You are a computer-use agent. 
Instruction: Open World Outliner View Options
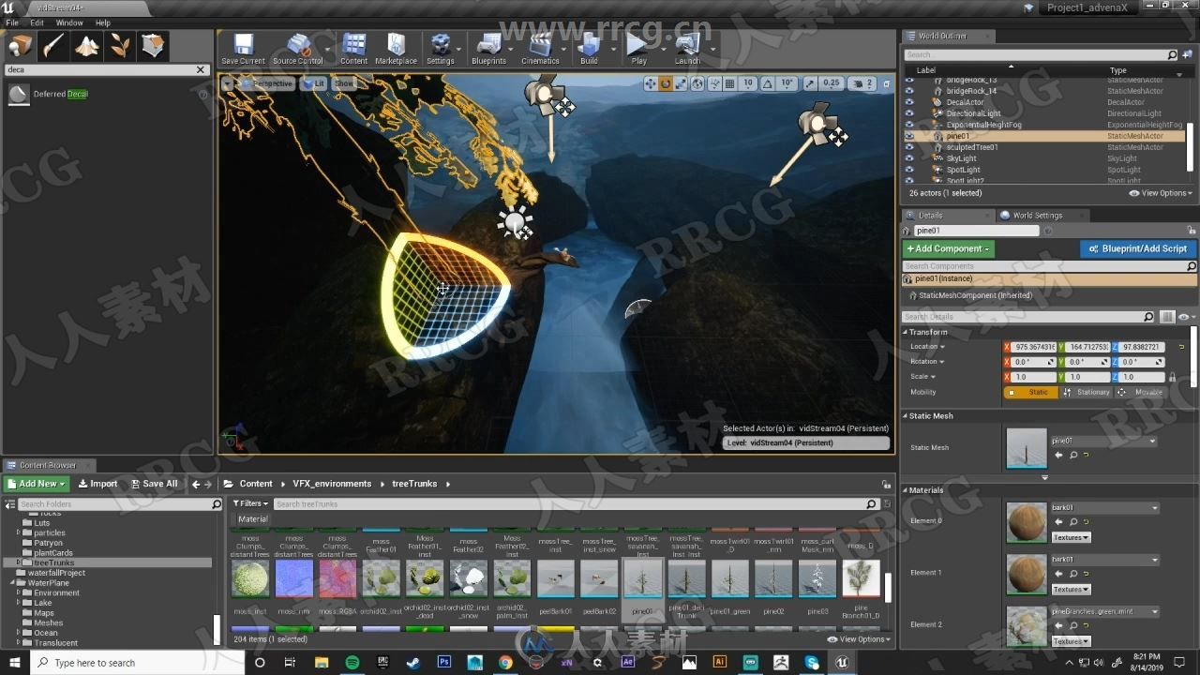click(x=1161, y=193)
